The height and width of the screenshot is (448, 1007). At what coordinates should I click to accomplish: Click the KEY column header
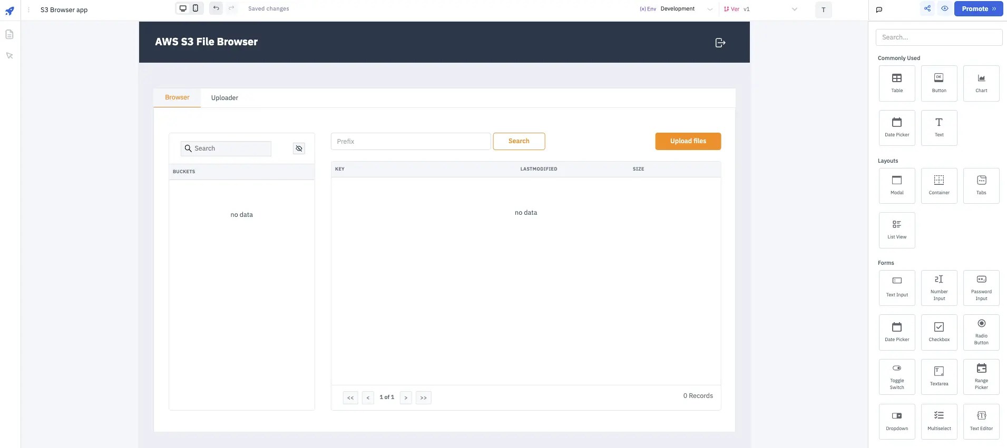click(340, 169)
